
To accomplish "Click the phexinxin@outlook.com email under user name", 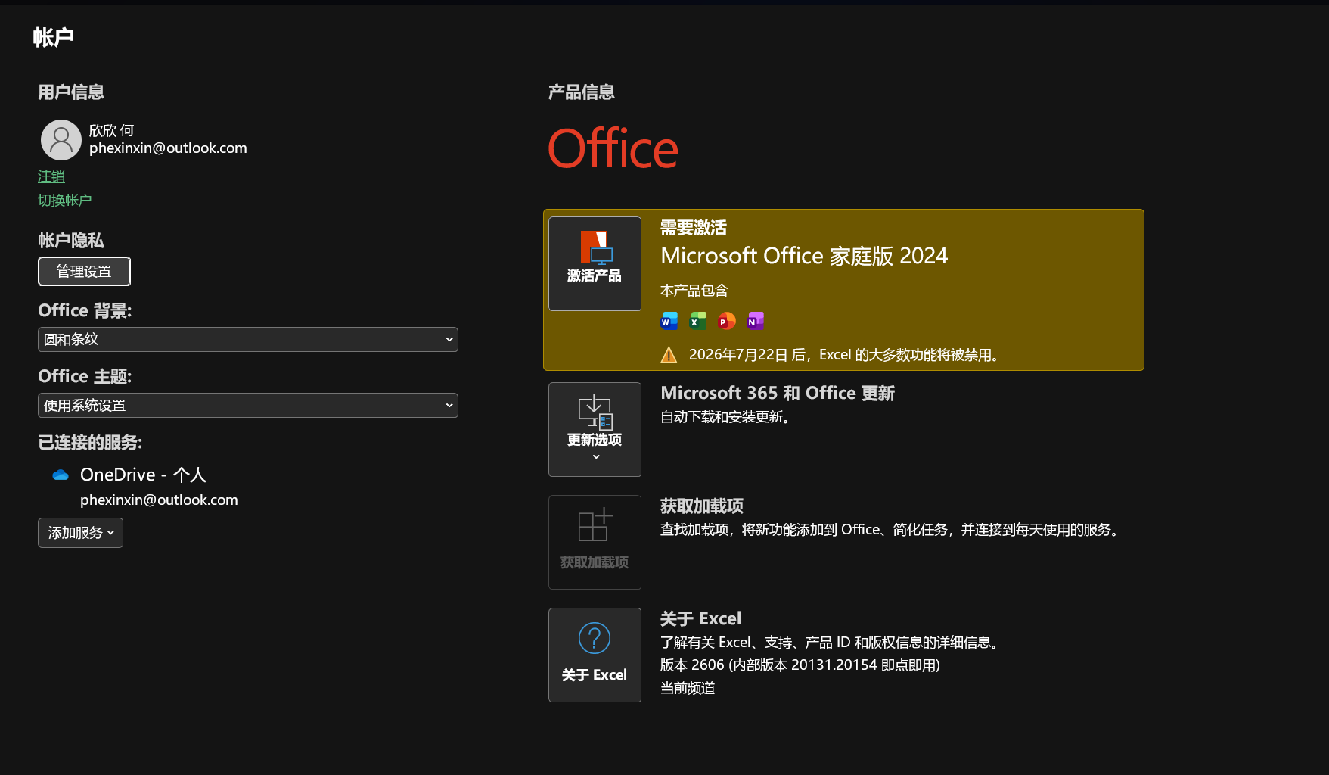I will (x=168, y=148).
